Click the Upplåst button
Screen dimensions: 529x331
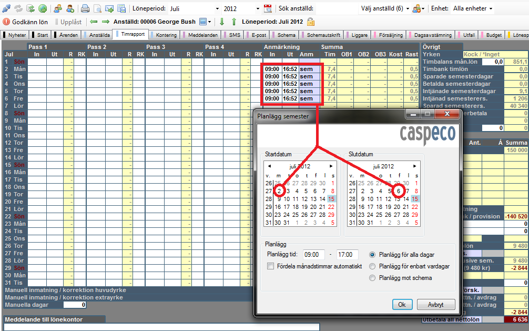pos(68,22)
